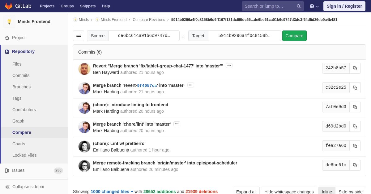This screenshot has height=194, width=371.
Task: Copy commit SHA c32c2e25
Action: coord(355,87)
